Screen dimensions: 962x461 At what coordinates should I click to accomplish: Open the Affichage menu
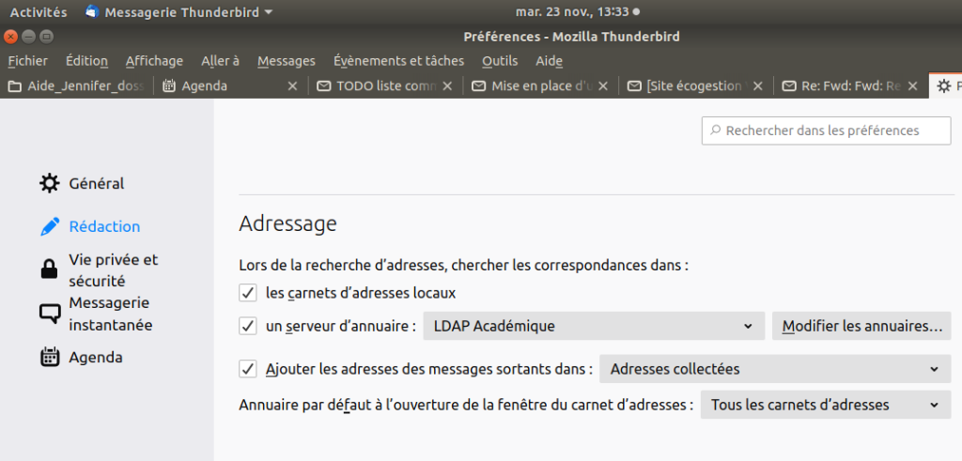pos(154,61)
